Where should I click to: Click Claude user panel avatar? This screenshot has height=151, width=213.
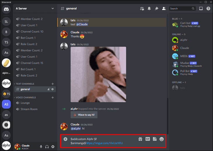pyautogui.click(x=18, y=147)
